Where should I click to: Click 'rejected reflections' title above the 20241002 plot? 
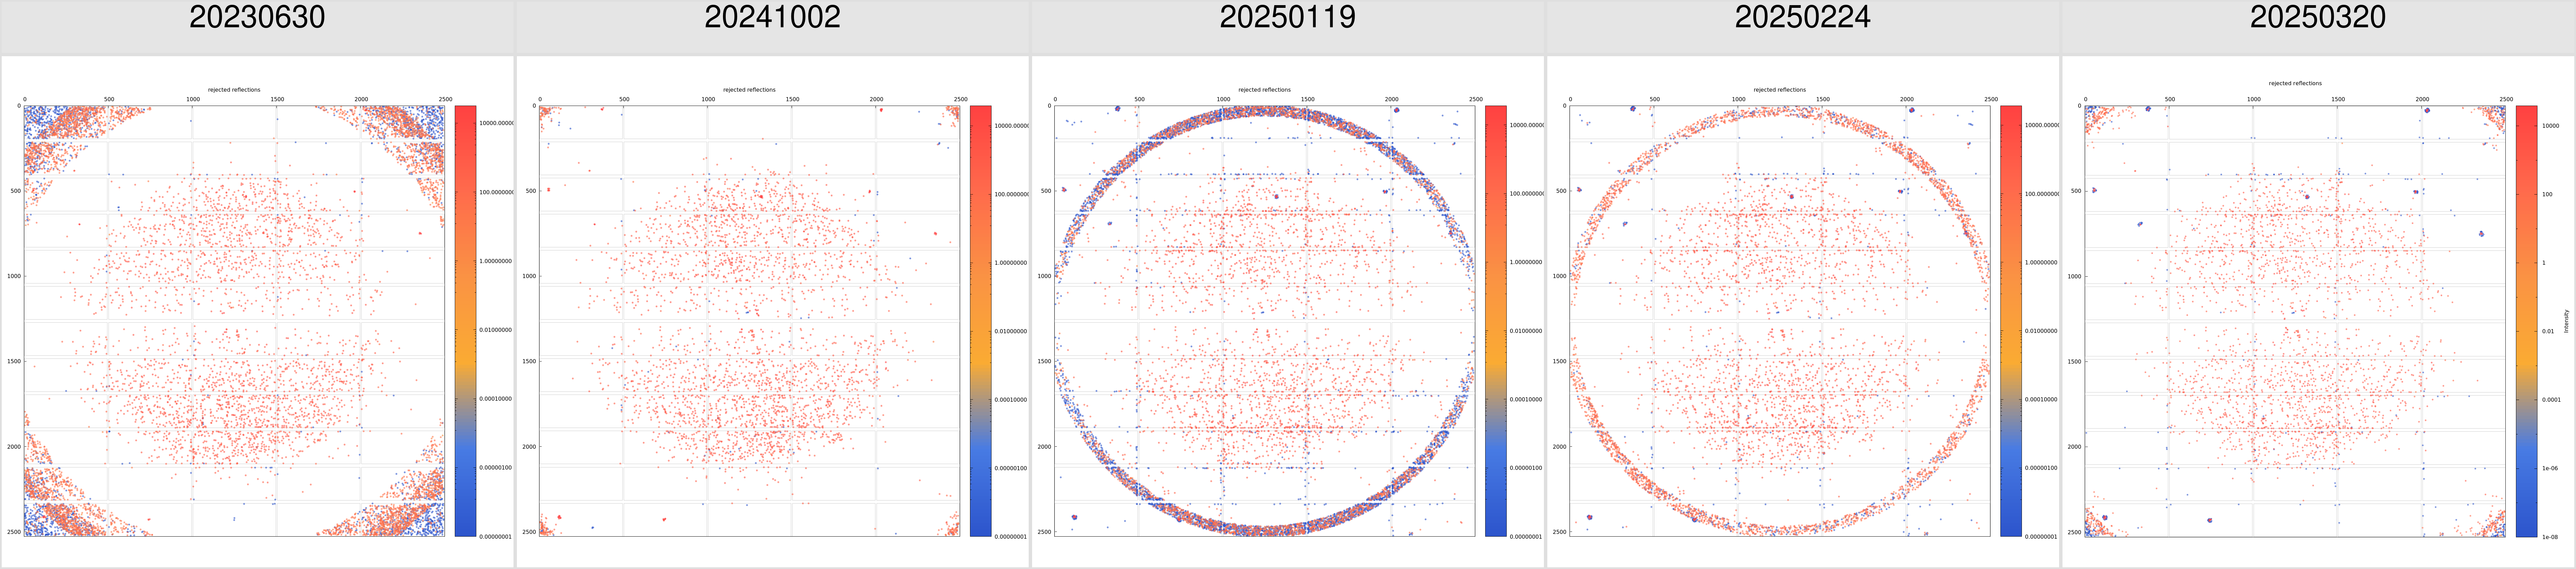[x=749, y=90]
